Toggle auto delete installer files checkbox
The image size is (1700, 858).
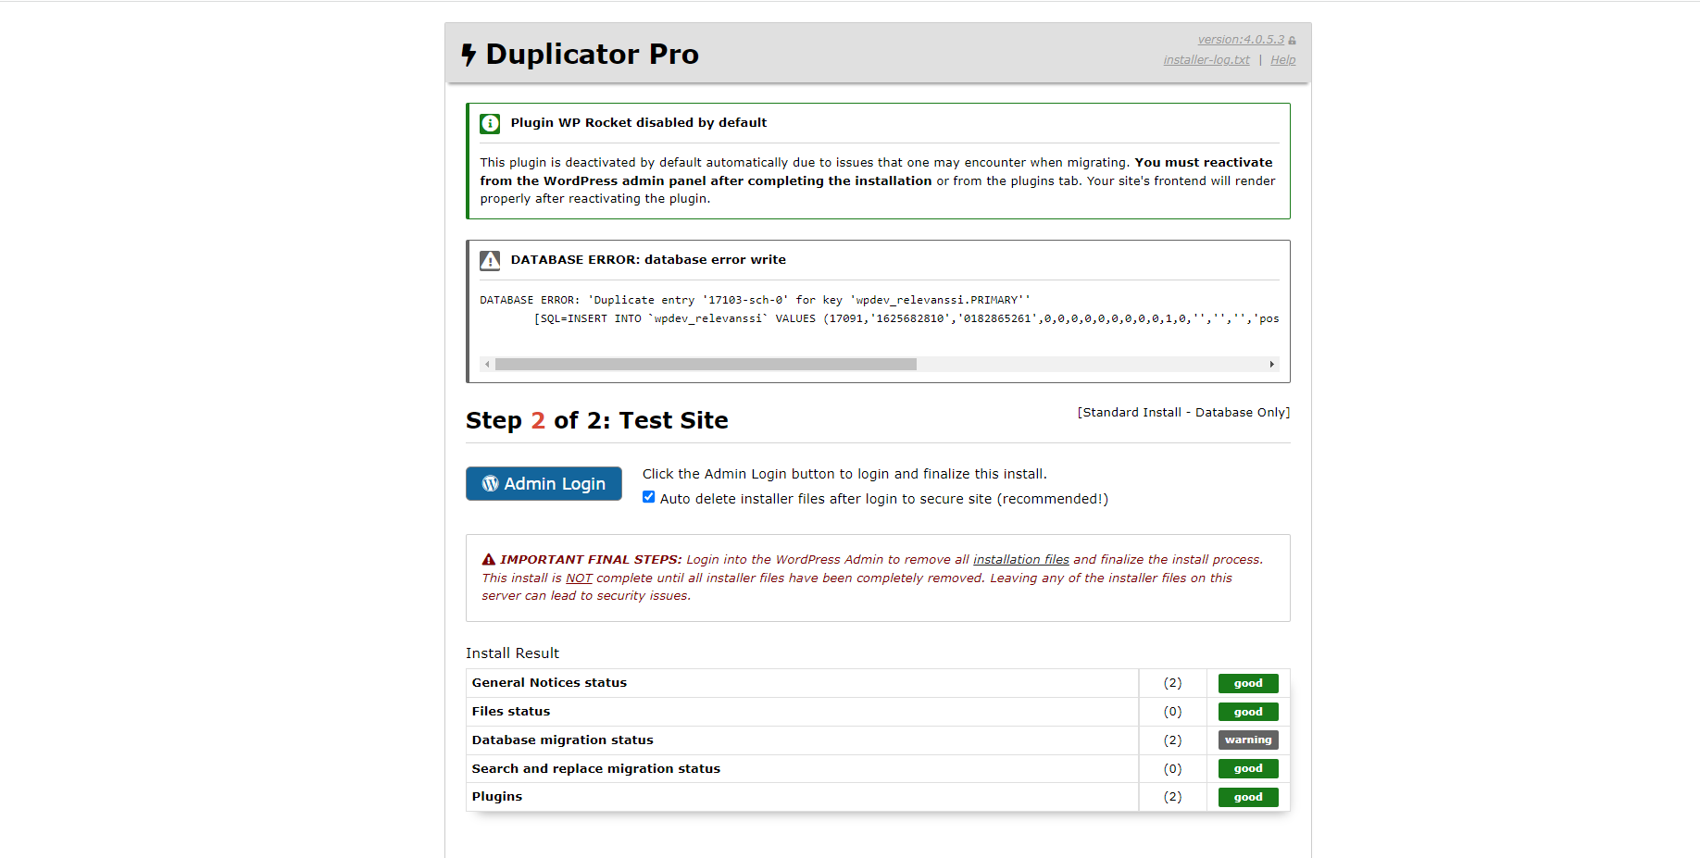click(x=649, y=497)
